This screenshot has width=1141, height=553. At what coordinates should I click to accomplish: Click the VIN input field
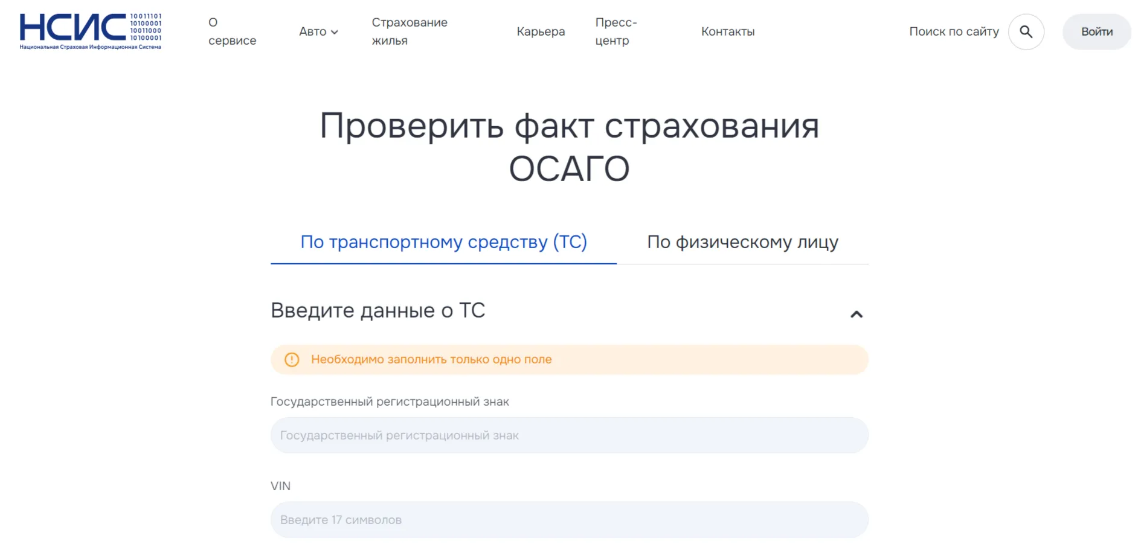pyautogui.click(x=568, y=519)
